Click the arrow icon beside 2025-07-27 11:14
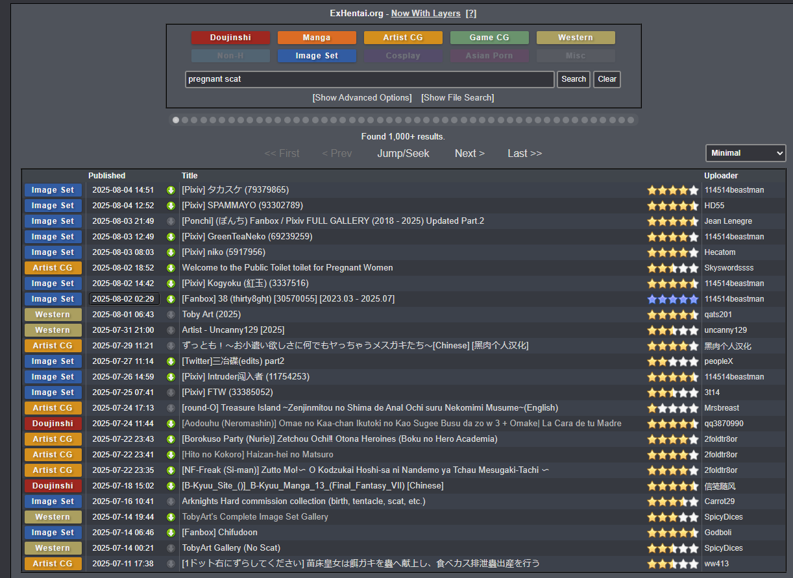 [171, 361]
